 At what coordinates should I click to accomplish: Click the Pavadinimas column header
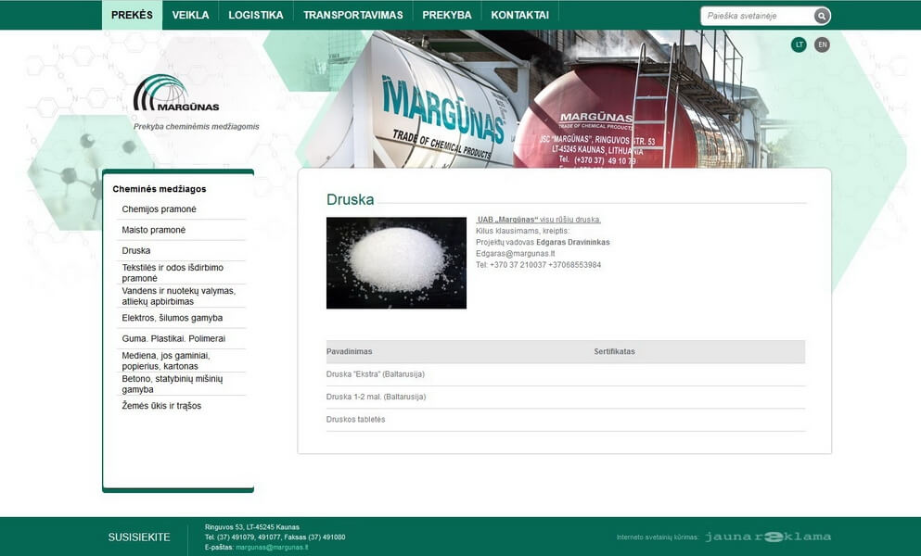pyautogui.click(x=350, y=352)
